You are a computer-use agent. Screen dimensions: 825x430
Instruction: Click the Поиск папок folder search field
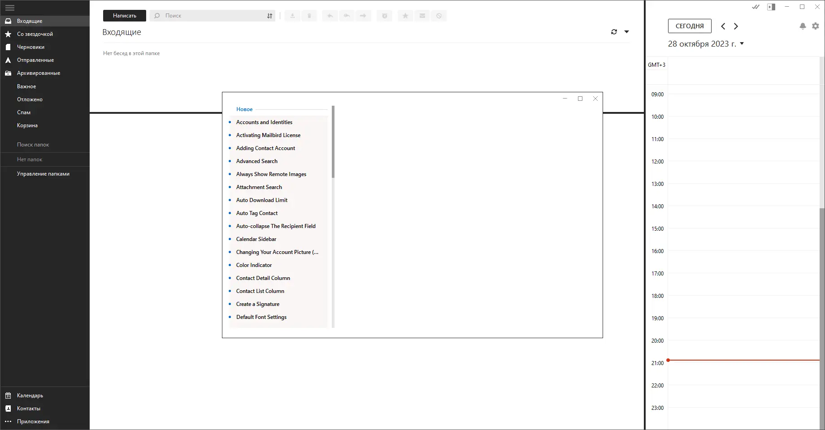click(x=45, y=145)
